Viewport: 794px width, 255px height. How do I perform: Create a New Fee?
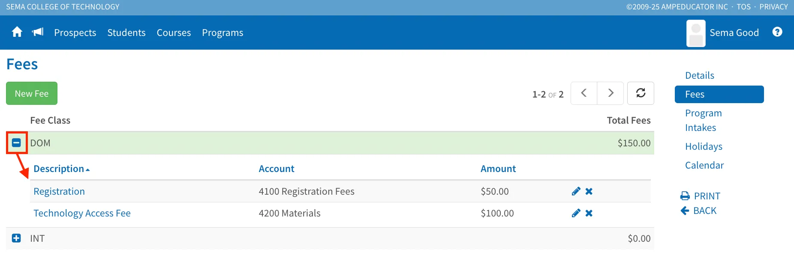32,93
